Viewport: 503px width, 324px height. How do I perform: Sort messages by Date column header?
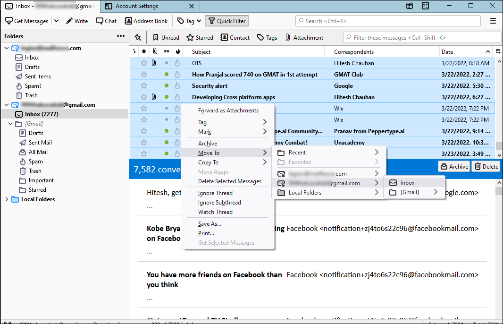pyautogui.click(x=466, y=51)
